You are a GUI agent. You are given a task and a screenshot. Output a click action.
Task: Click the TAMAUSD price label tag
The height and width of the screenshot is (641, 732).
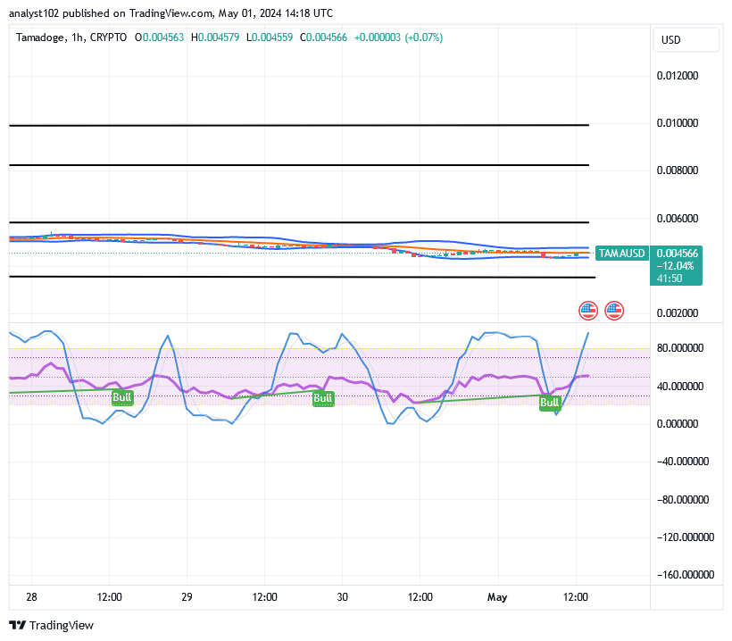[x=622, y=253]
